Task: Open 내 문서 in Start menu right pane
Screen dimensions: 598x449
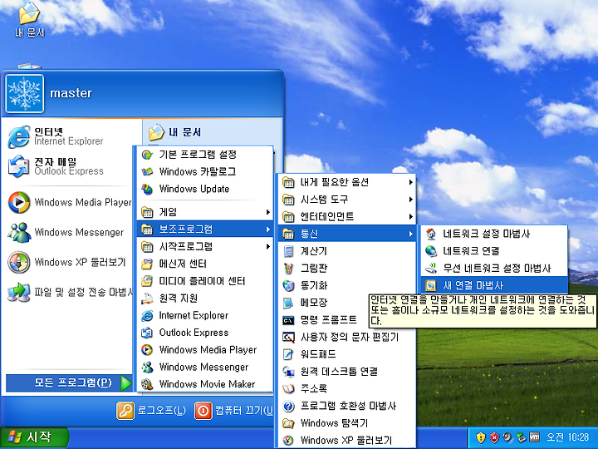Action: pos(174,132)
